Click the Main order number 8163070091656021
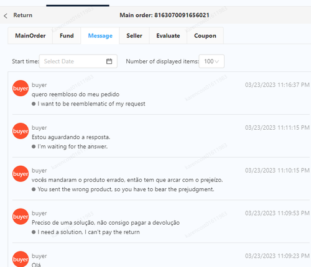Screen dimensions: 311x267 point(182,16)
